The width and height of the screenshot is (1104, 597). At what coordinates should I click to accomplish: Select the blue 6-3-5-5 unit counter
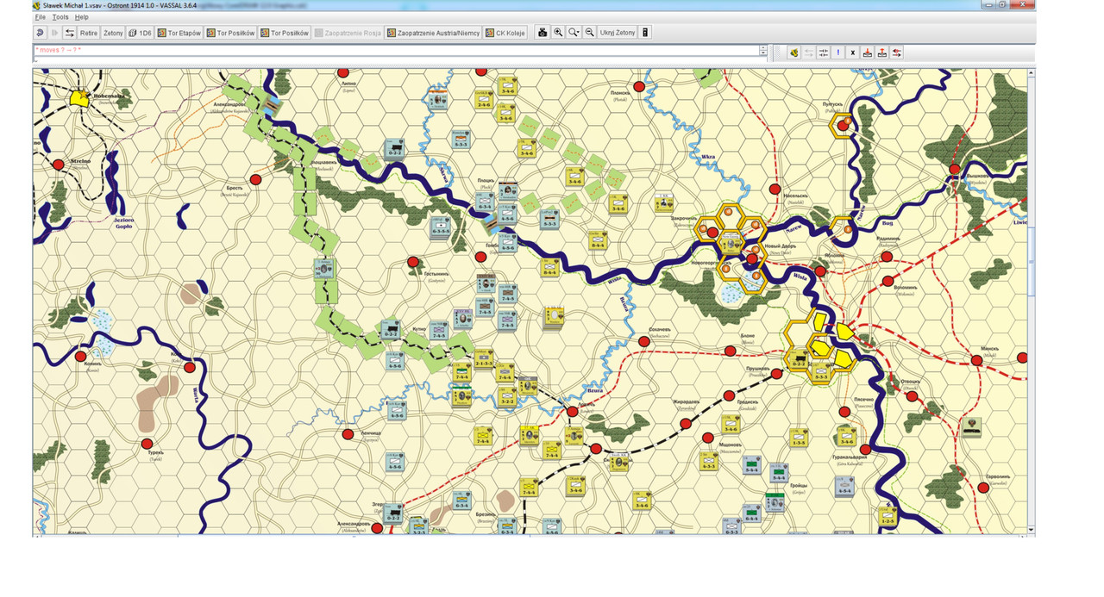tap(441, 228)
